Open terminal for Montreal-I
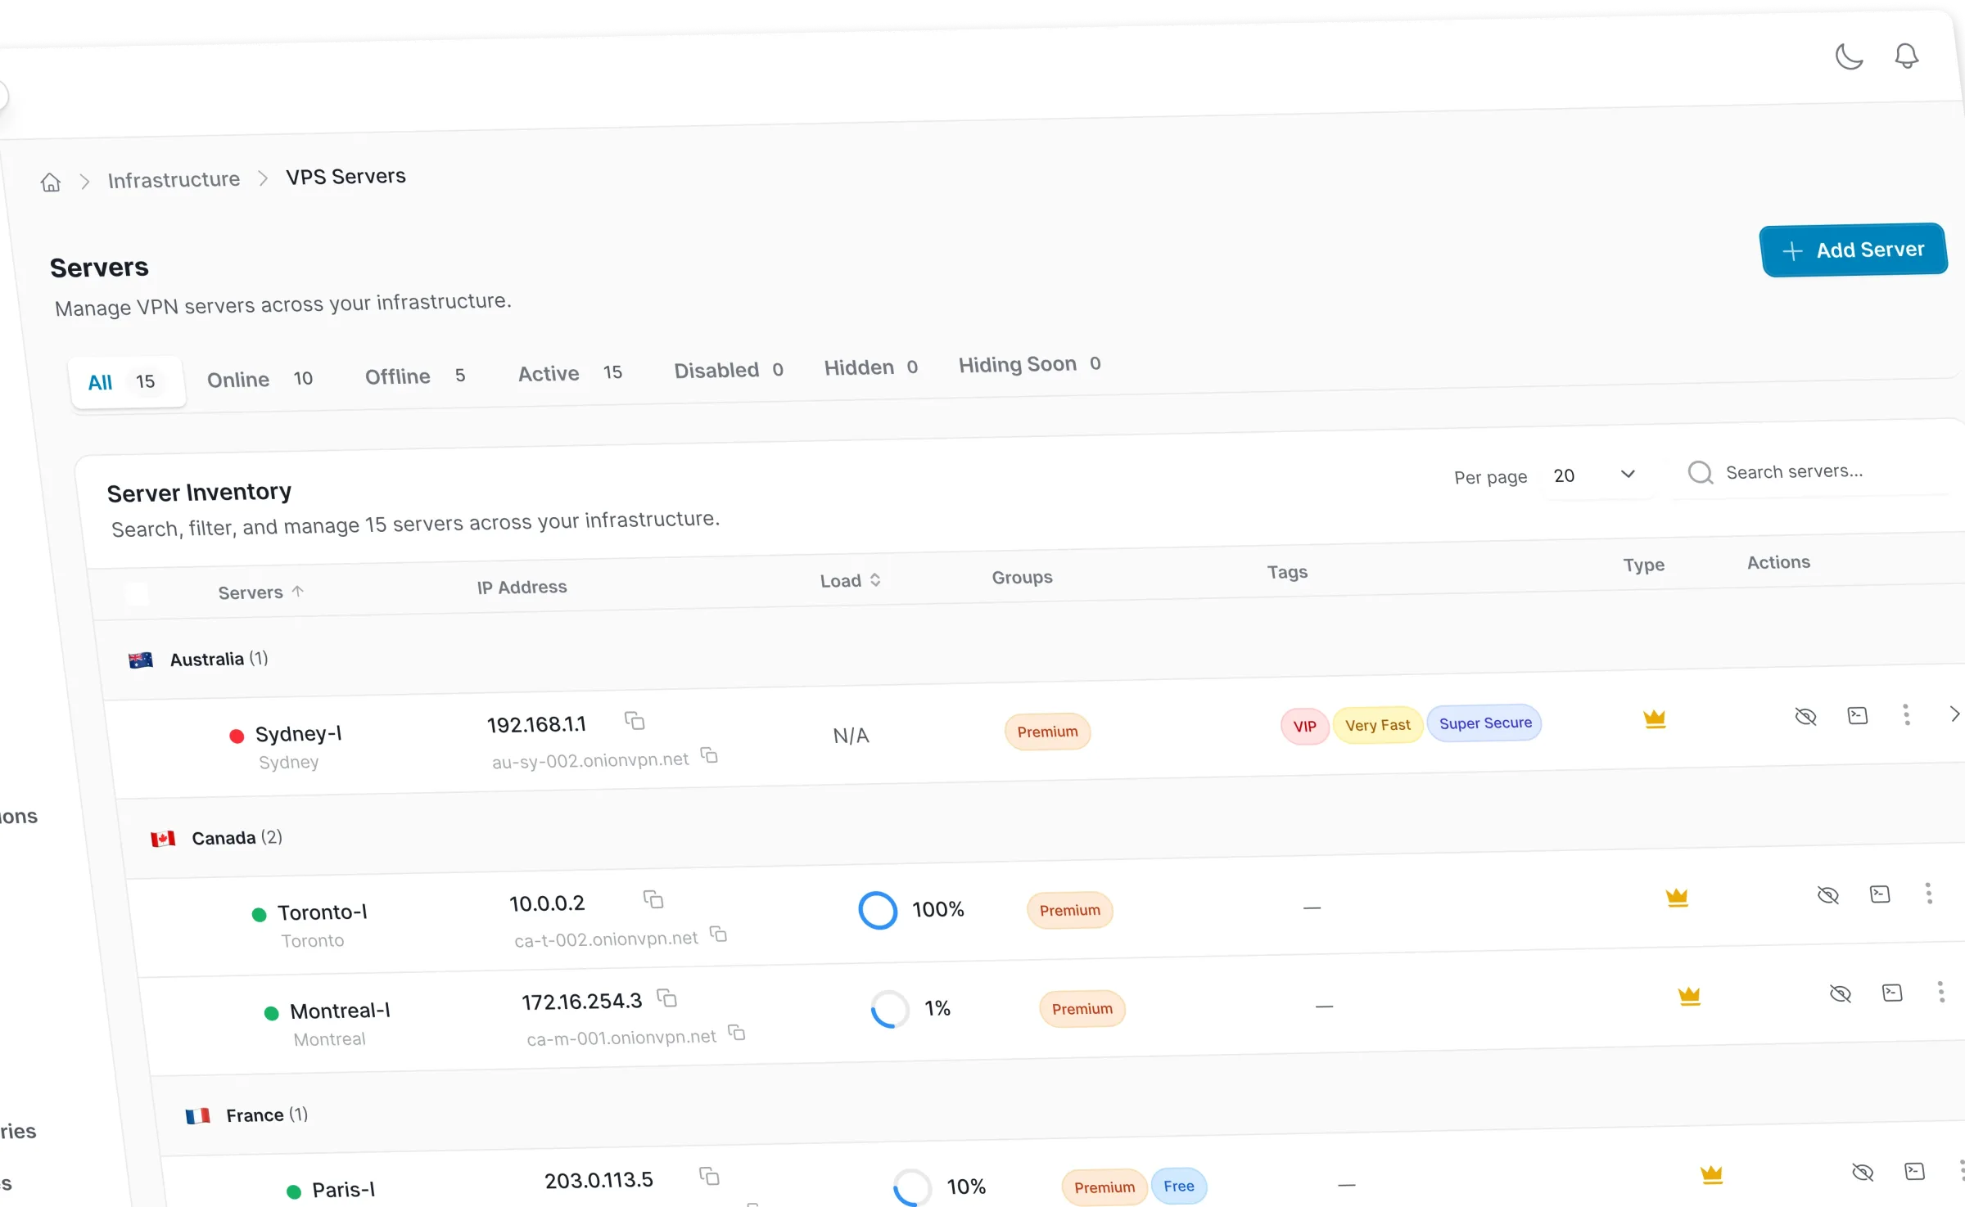1965x1207 pixels. pyautogui.click(x=1892, y=993)
